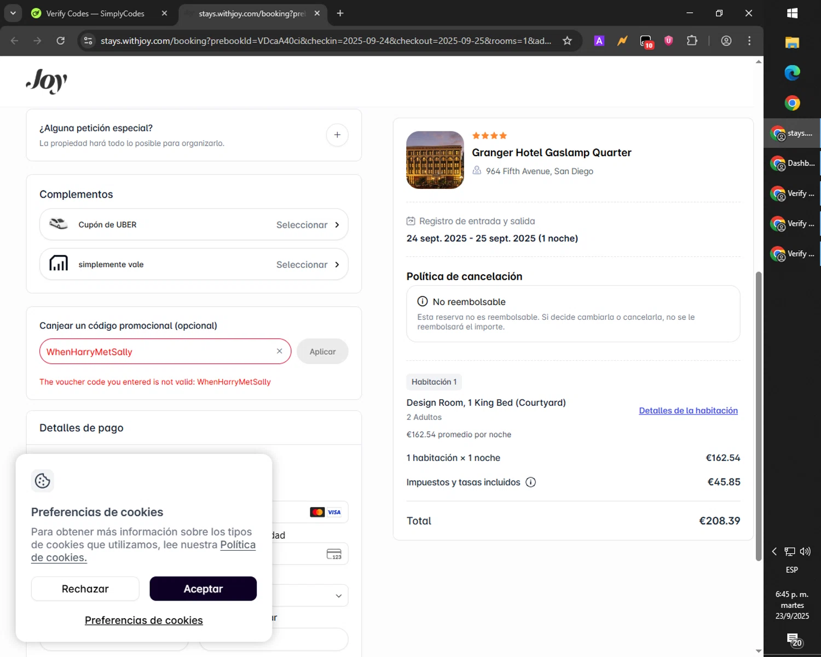Switch to the stays... Chrome window on taskbar
This screenshot has height=657, width=821.
792,133
